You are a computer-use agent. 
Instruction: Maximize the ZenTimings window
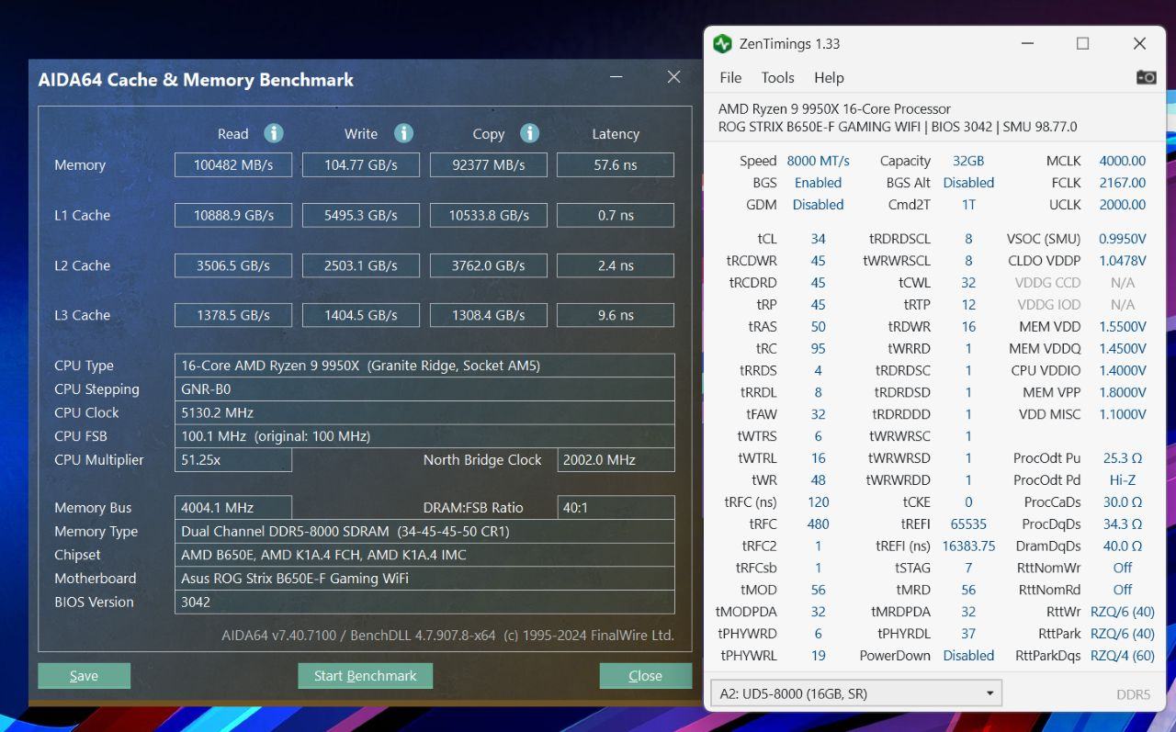pos(1083,44)
